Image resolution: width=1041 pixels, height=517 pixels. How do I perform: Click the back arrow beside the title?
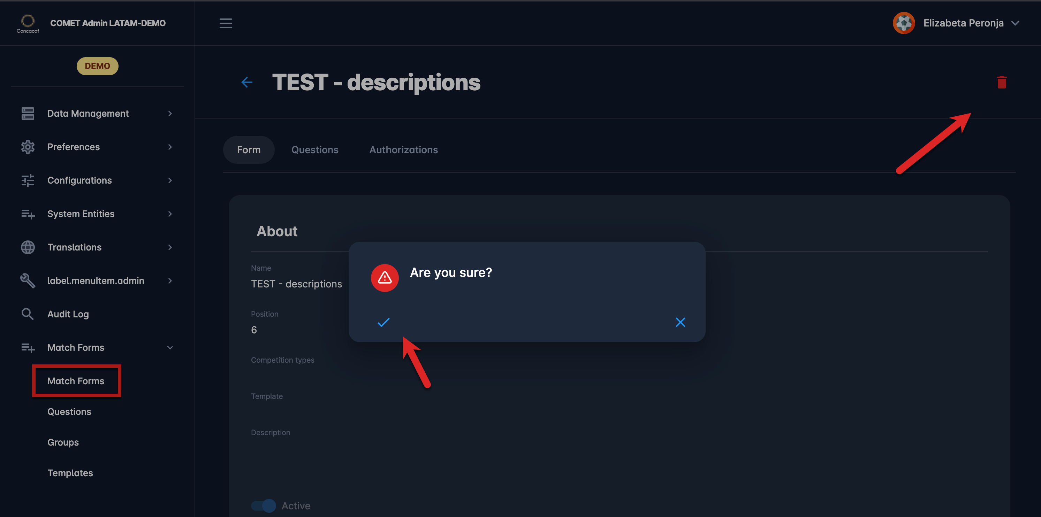tap(247, 83)
